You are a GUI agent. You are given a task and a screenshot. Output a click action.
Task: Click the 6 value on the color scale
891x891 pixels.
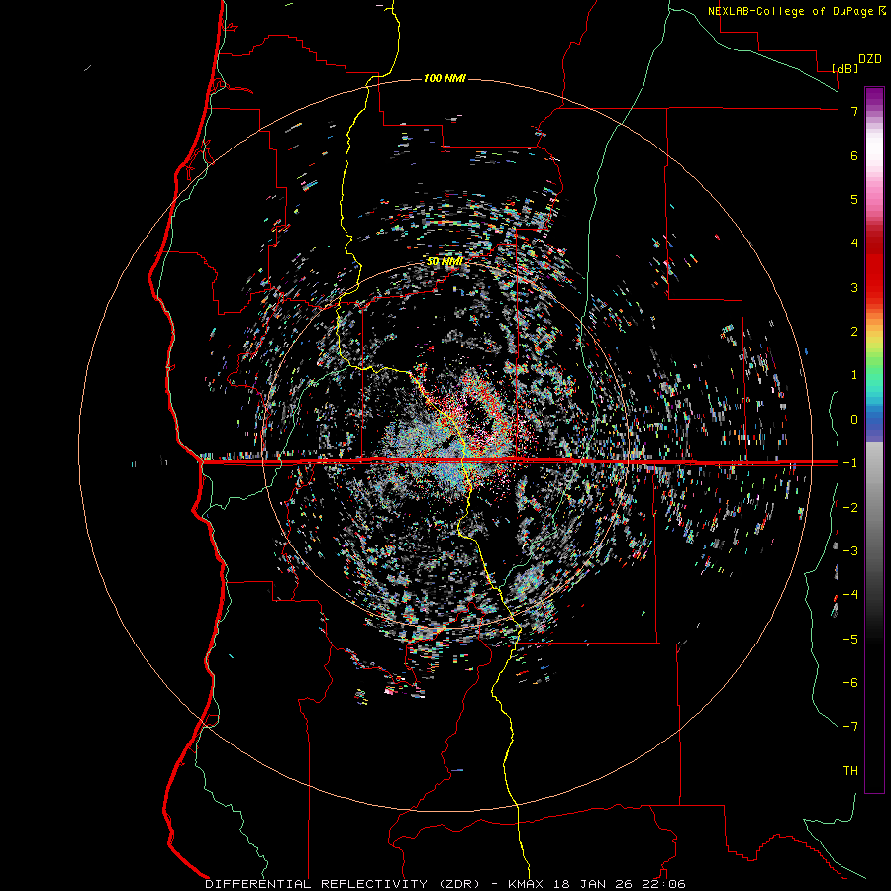click(x=854, y=155)
